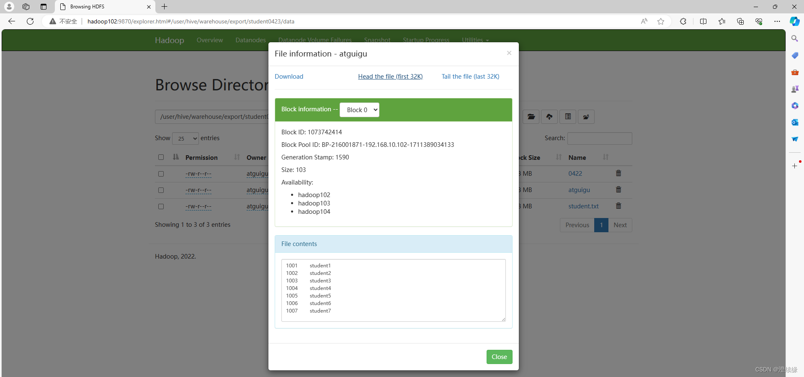The height and width of the screenshot is (377, 804).
Task: Close the Browsing HDFS tab
Action: point(149,7)
